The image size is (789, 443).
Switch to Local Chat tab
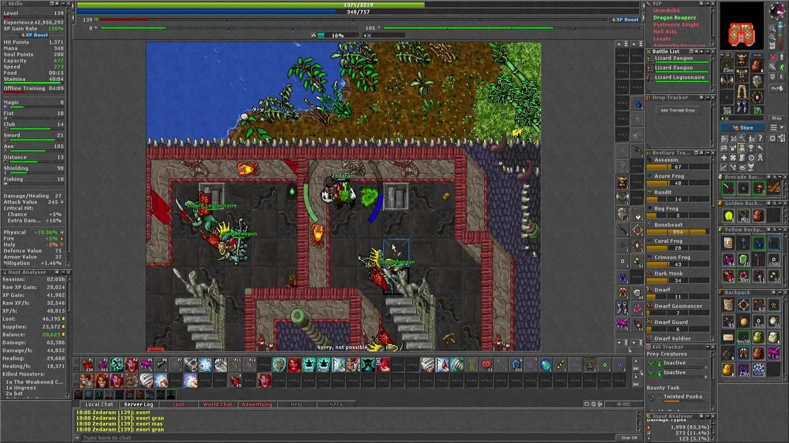99,404
